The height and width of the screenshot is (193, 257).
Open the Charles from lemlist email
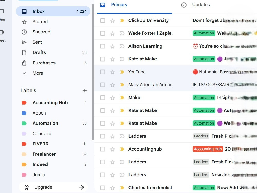click(176, 187)
